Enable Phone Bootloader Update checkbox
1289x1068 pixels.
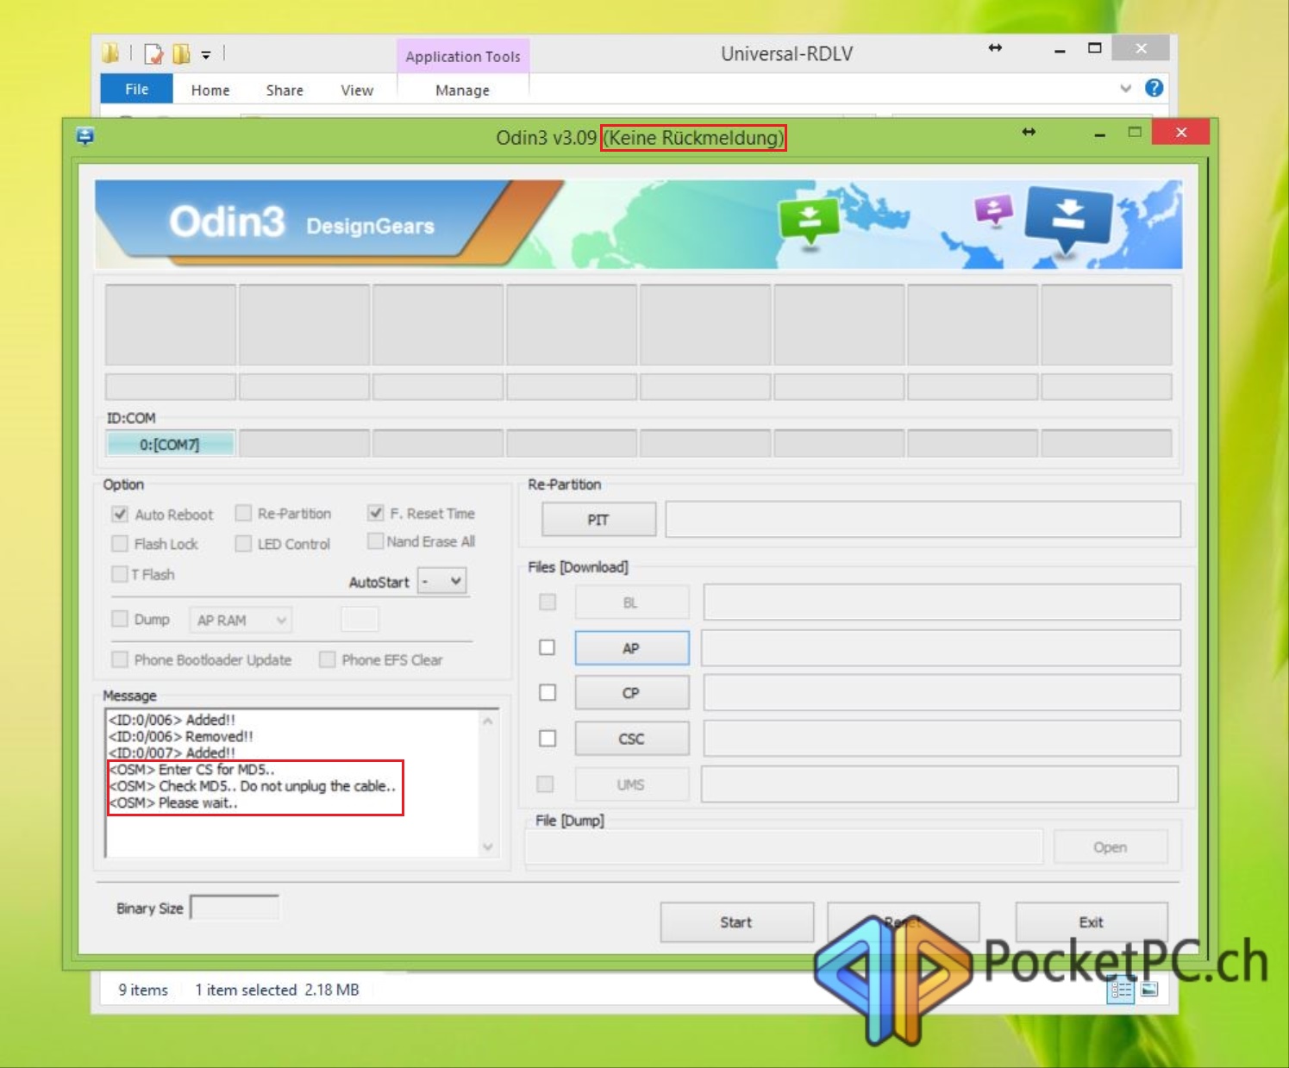(120, 659)
